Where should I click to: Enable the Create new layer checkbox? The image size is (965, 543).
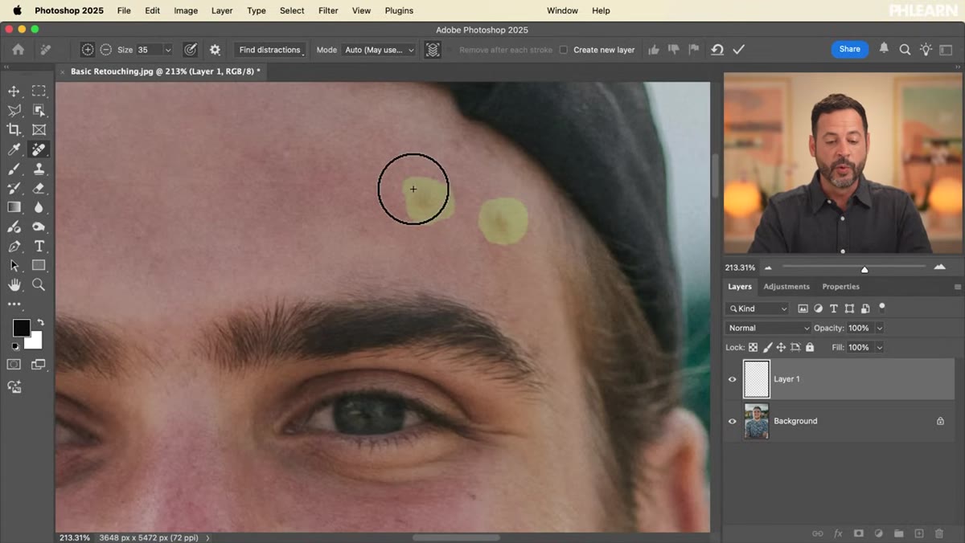[x=564, y=50]
